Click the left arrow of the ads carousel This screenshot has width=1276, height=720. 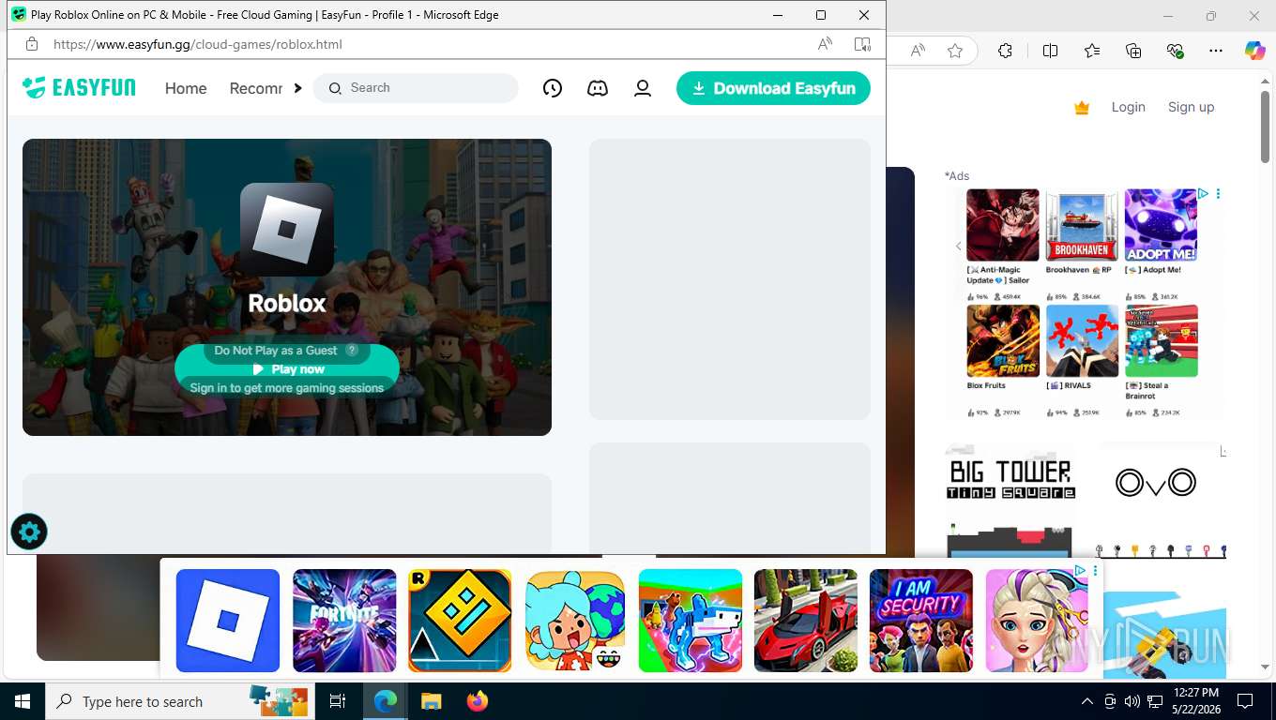958,247
